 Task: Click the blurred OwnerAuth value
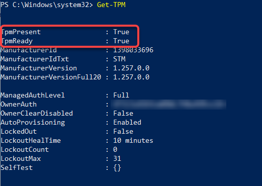[x=168, y=105]
